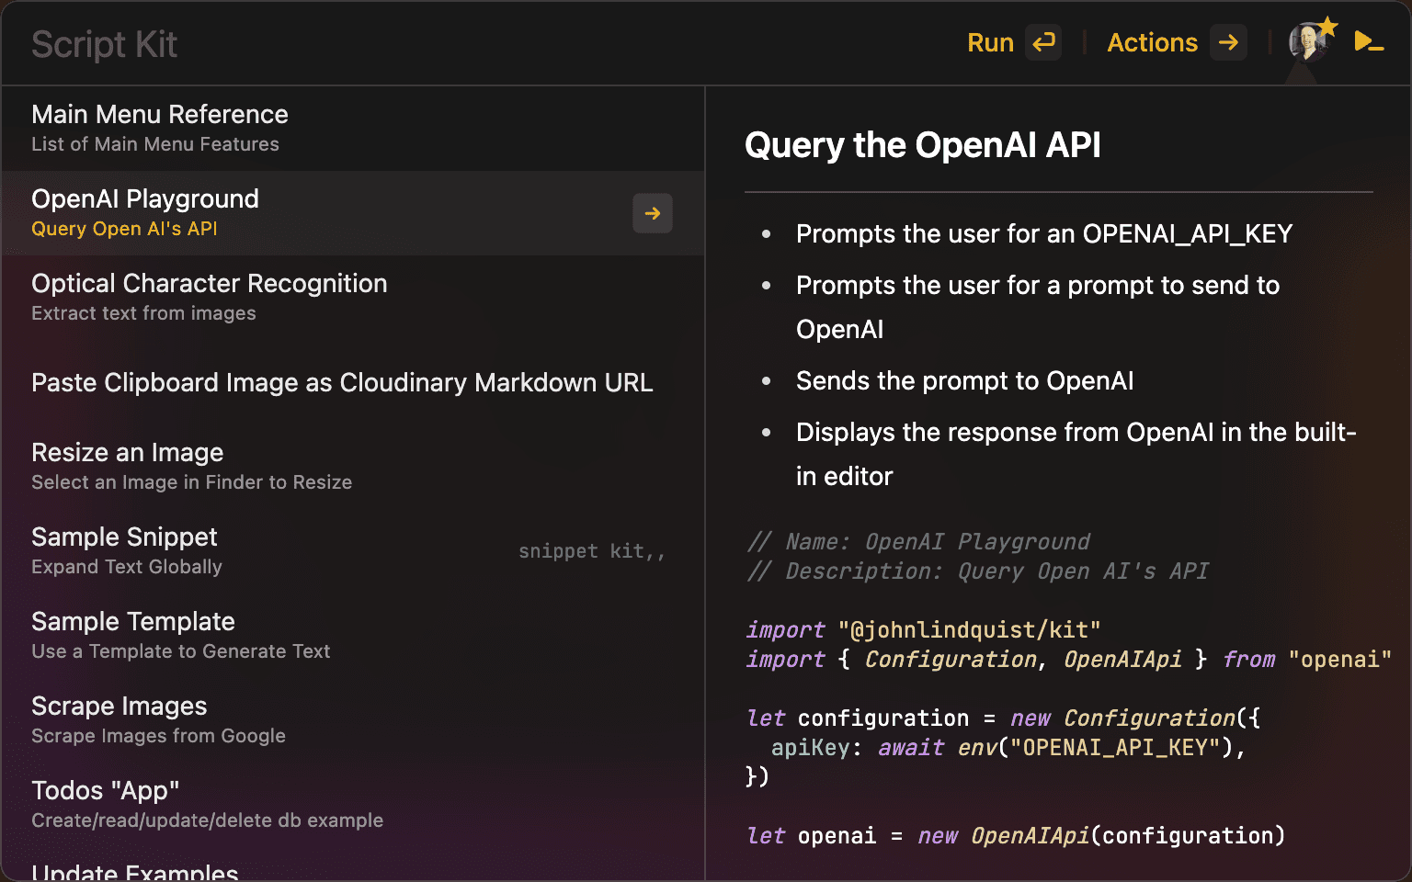Click Run in the top bar
Screen dimensions: 1412x882
990,42
